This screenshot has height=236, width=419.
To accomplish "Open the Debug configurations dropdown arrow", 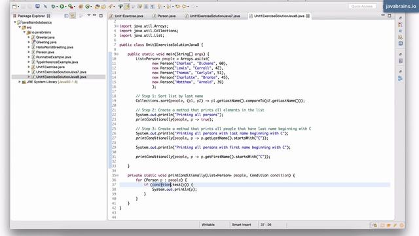I will pos(57,7).
